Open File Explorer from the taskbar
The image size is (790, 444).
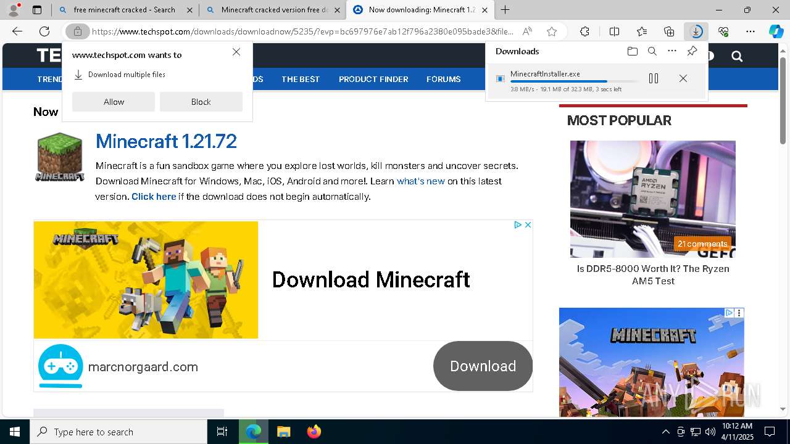point(283,432)
